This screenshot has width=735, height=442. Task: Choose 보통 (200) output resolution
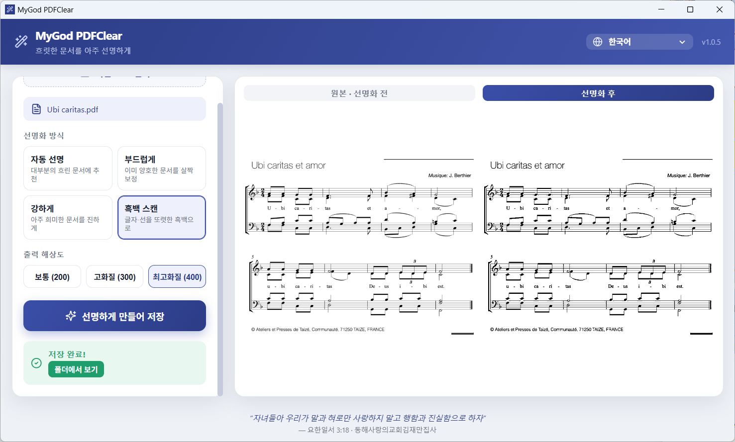pyautogui.click(x=52, y=276)
